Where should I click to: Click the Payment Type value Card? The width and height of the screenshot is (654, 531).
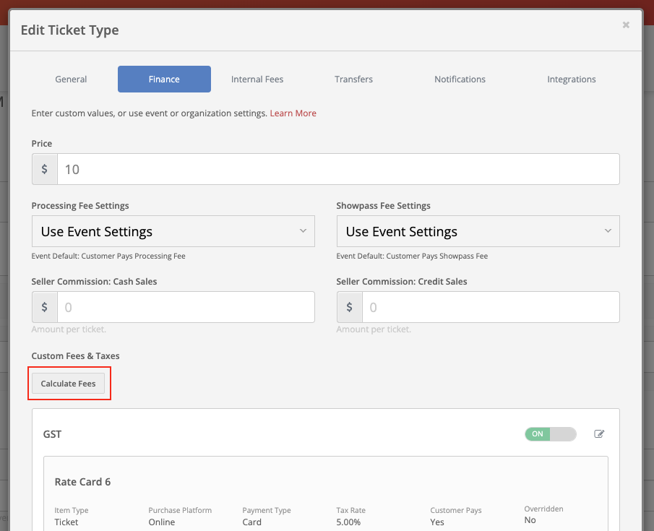(252, 522)
